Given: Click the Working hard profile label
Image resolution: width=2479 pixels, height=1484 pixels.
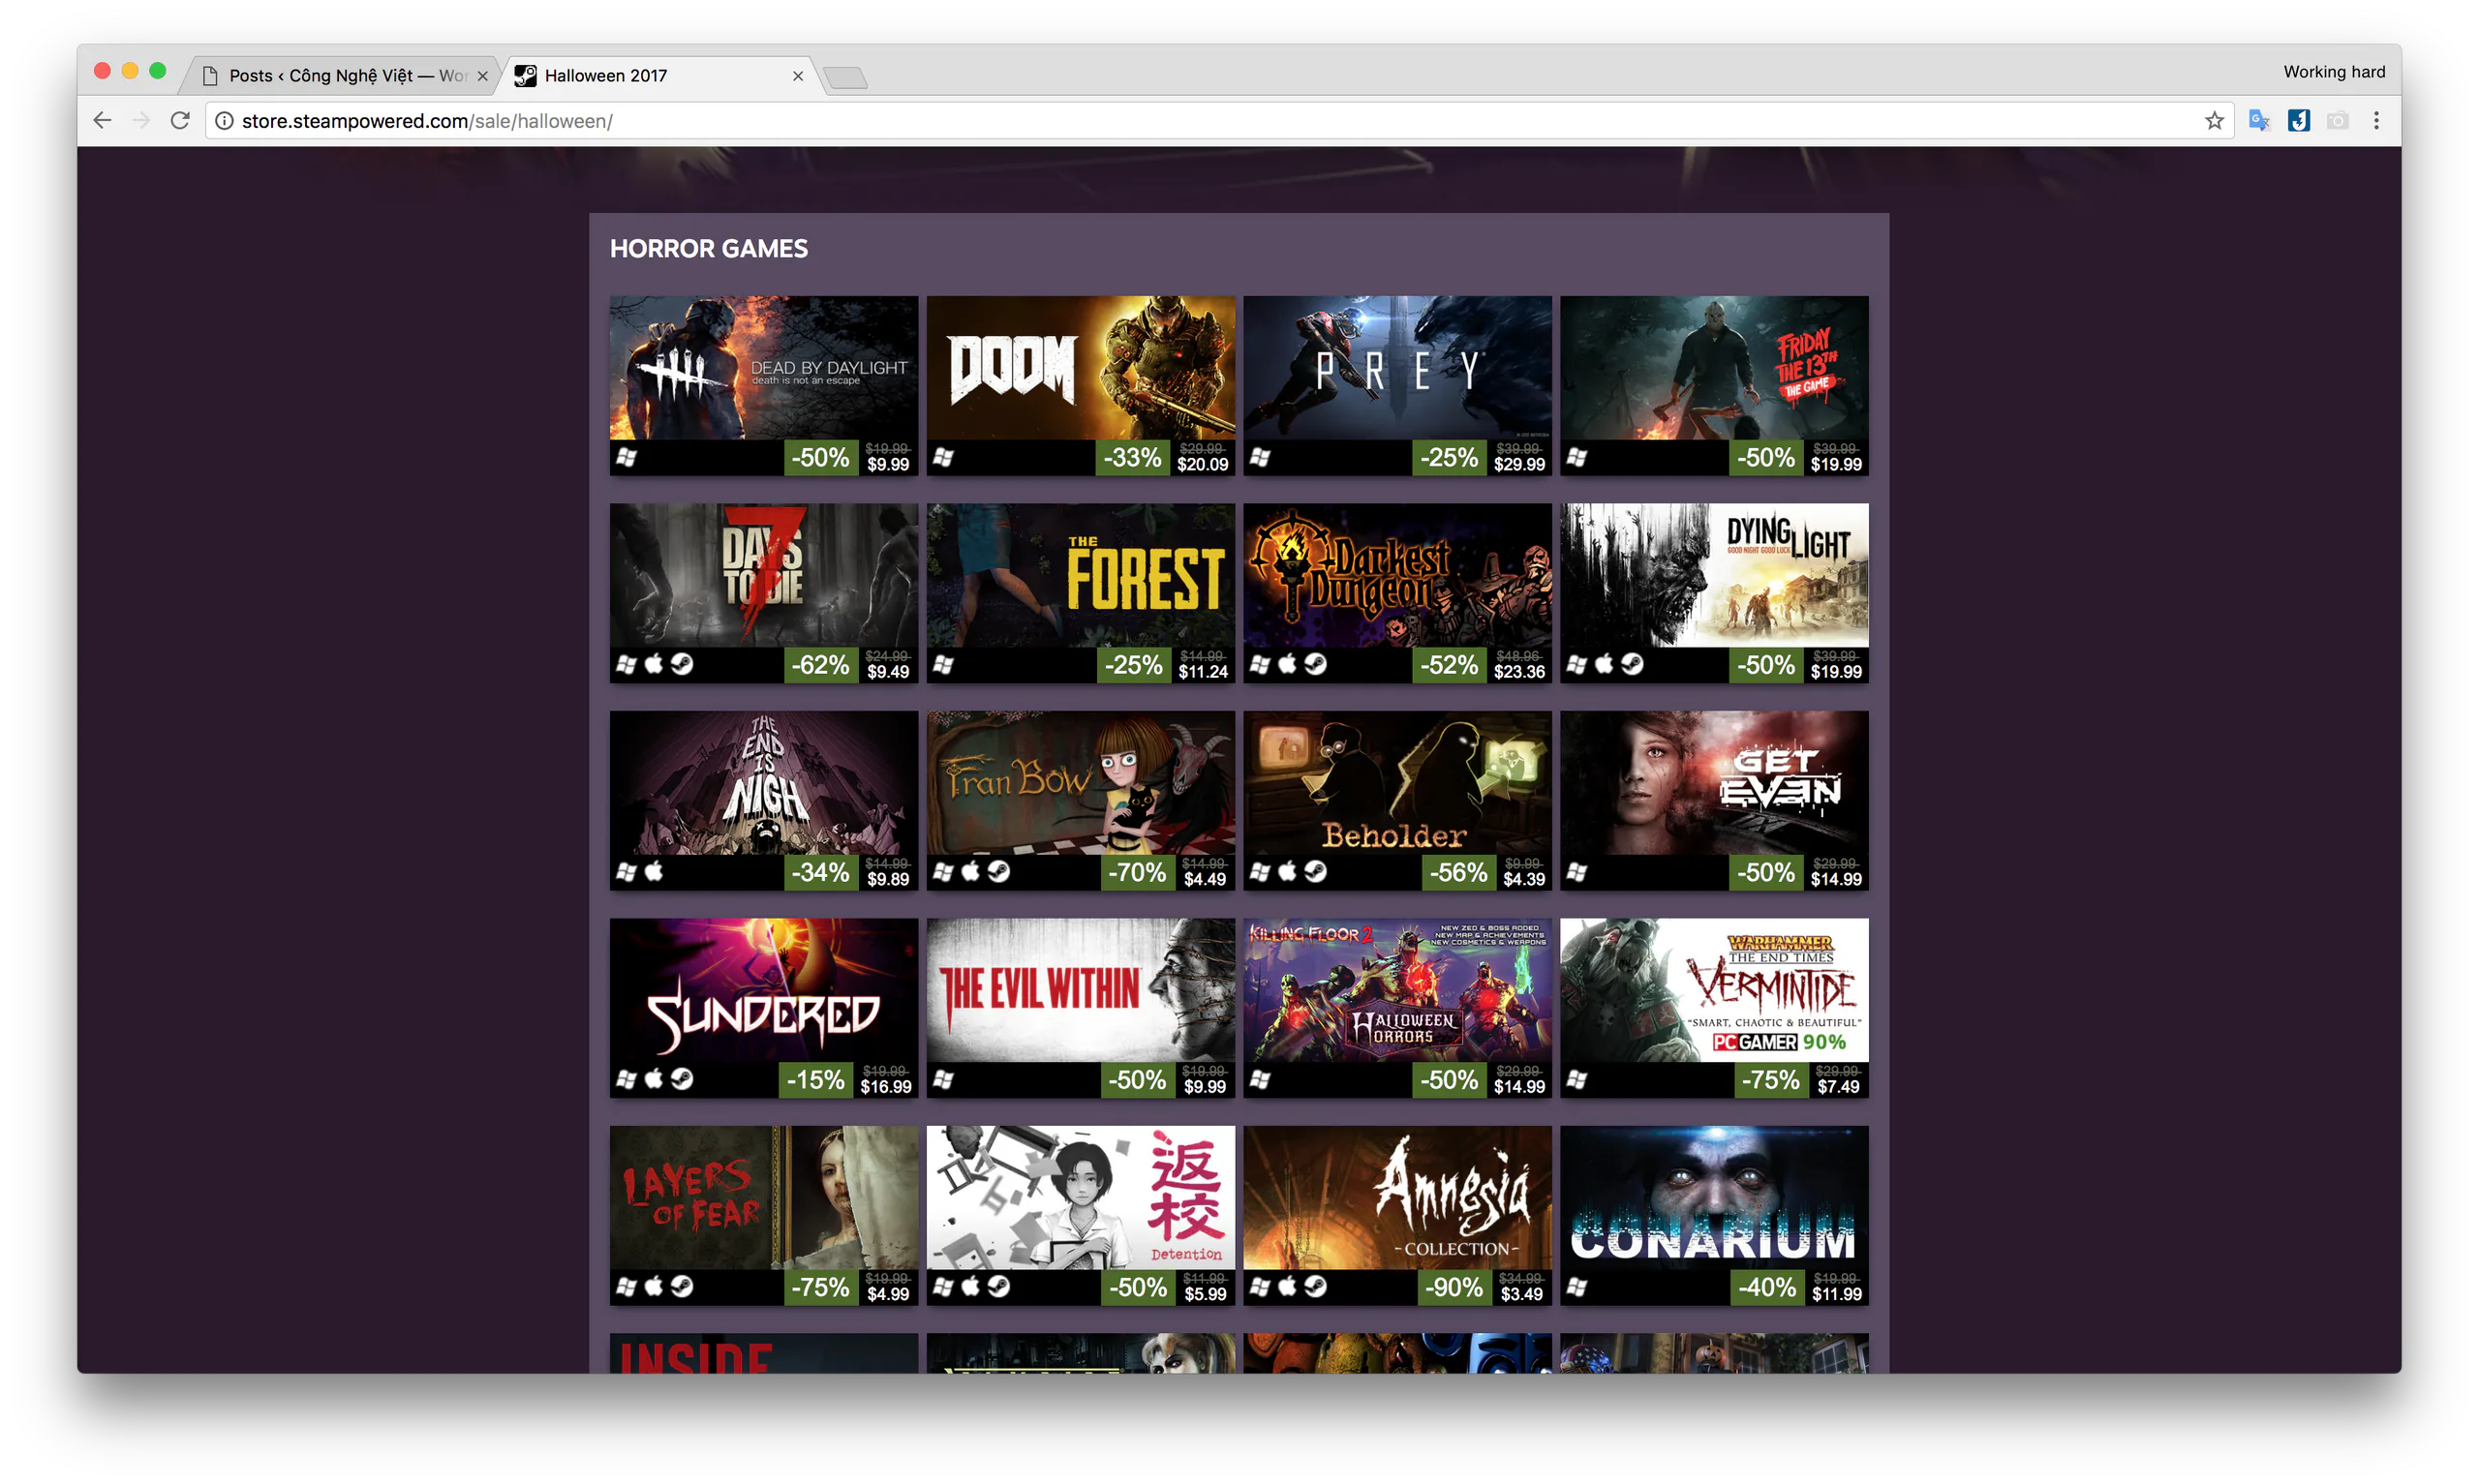Looking at the screenshot, I should 2333,72.
